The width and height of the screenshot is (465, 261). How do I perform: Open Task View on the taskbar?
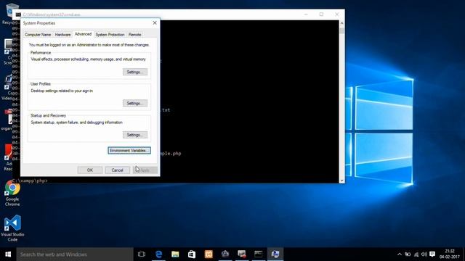coord(142,254)
